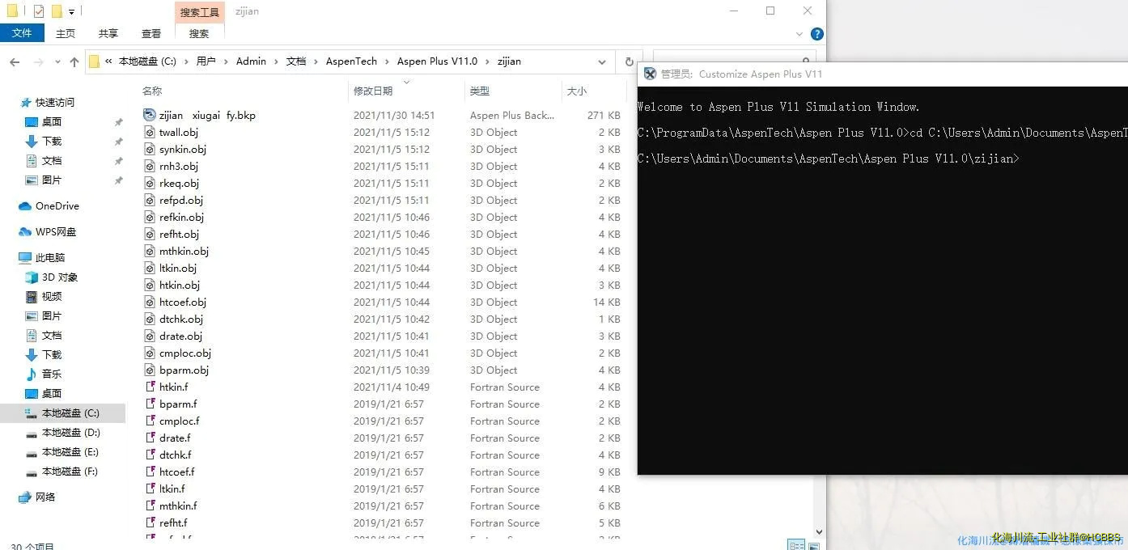Click the file list vertical scrollbar down arrow
1128x550 pixels.
pos(819,531)
